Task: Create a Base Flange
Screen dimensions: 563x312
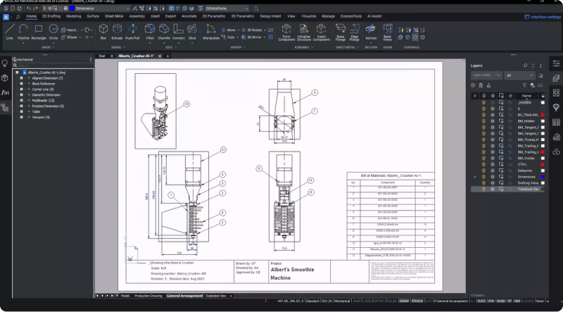Action: 341,32
